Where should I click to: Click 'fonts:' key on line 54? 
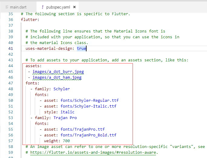tap(42, 124)
